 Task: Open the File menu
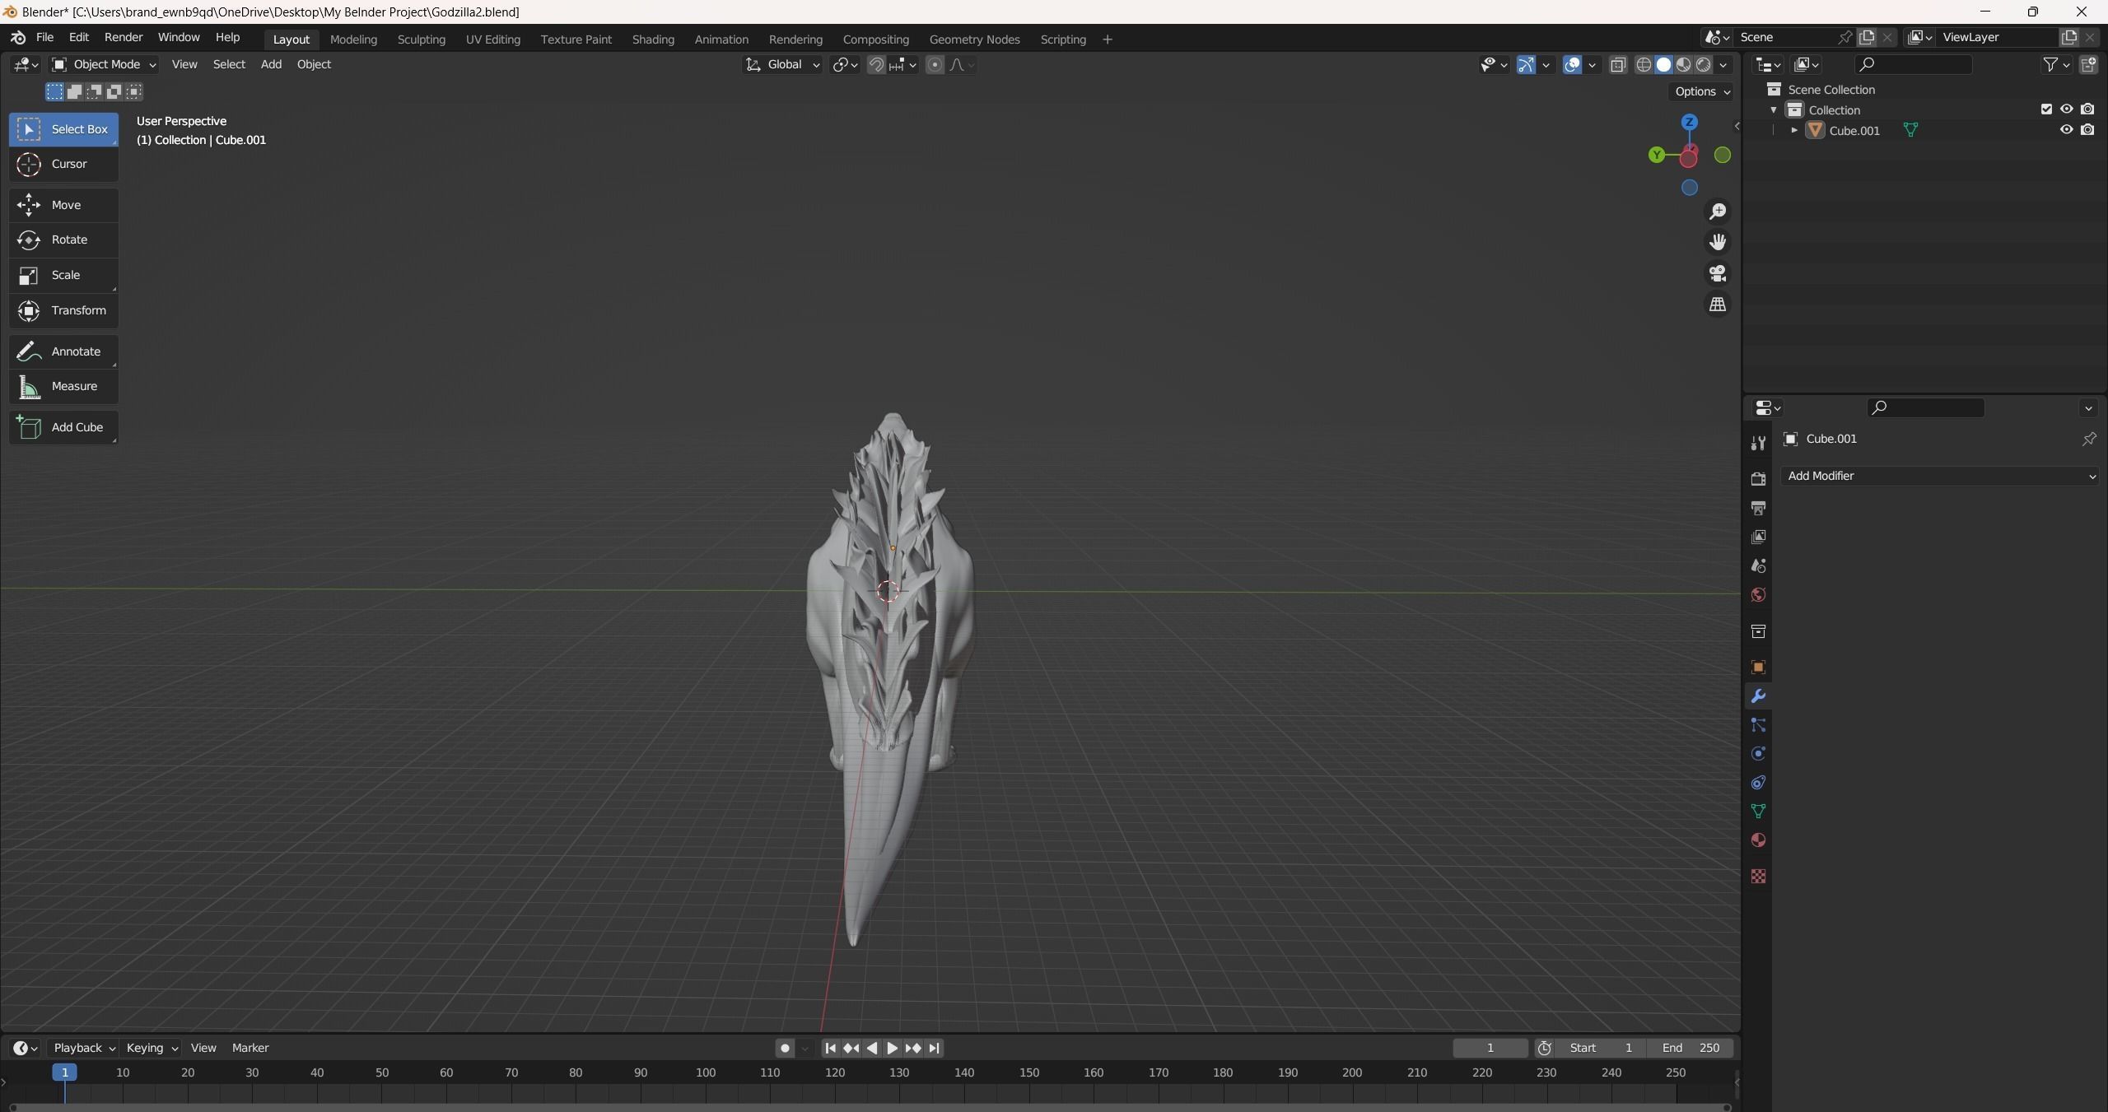[x=45, y=37]
